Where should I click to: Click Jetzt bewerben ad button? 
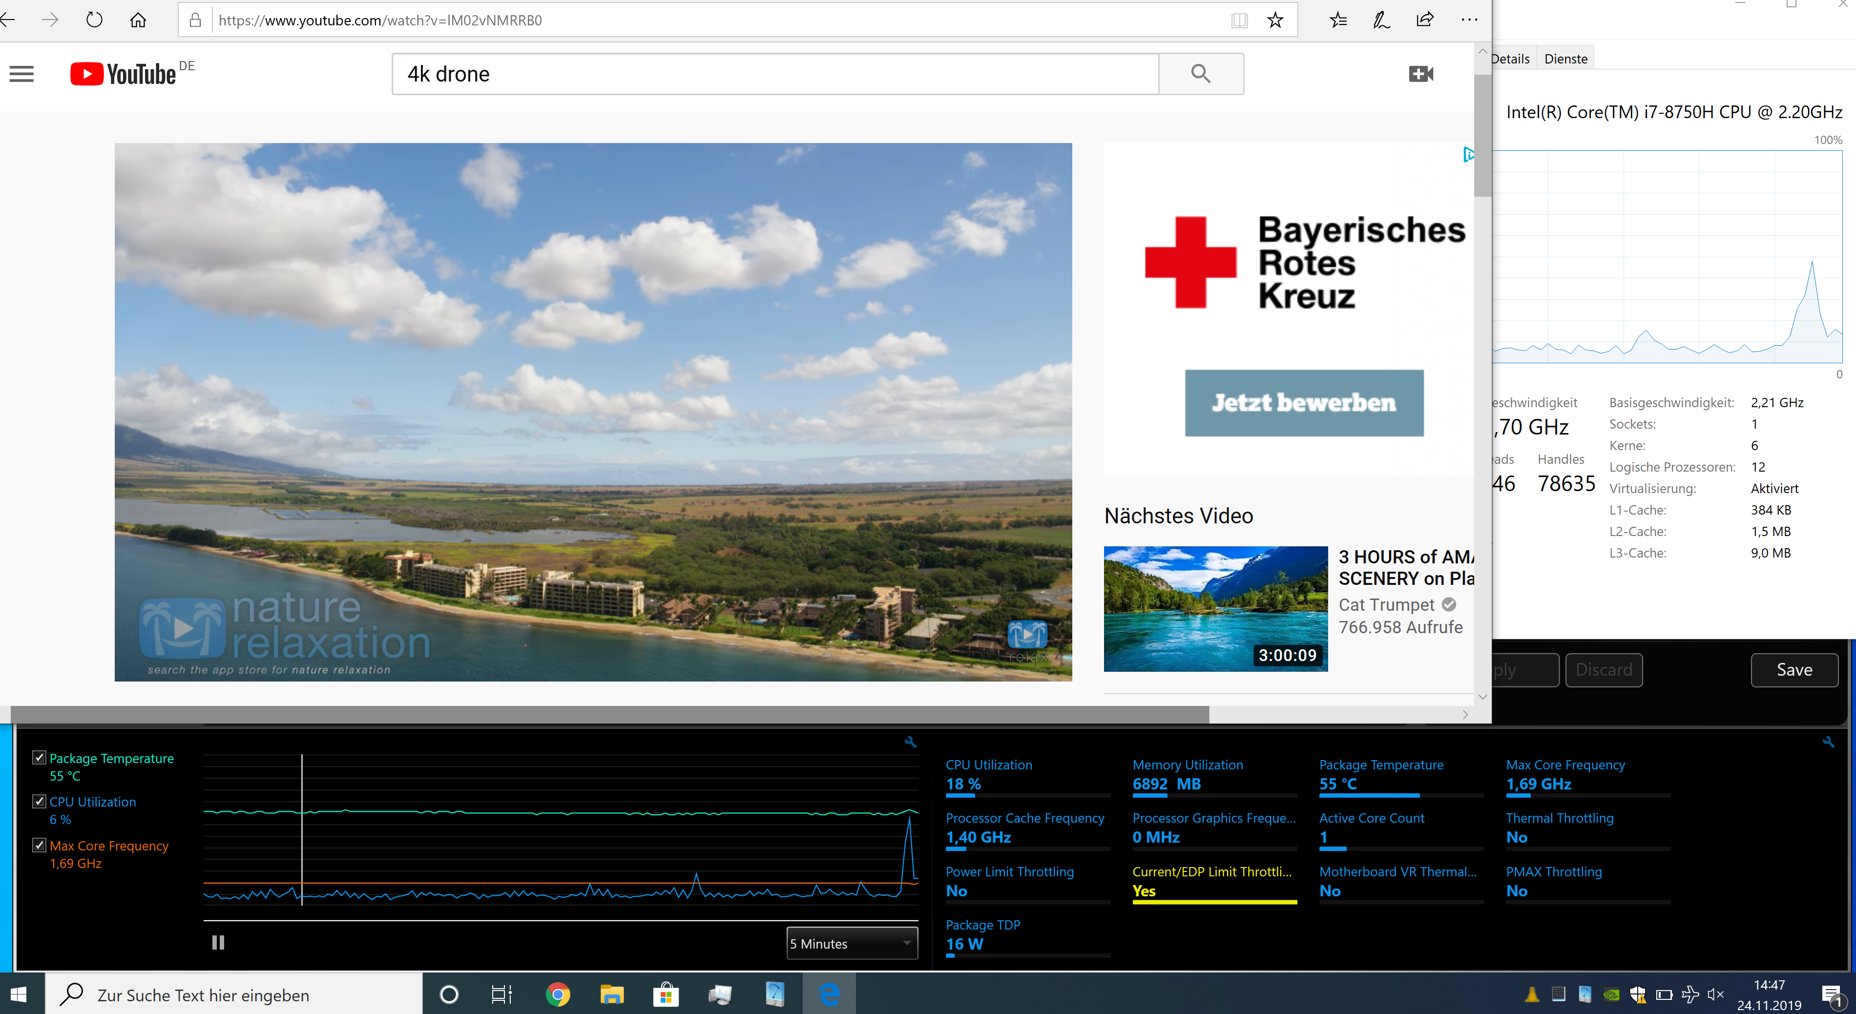click(1304, 403)
